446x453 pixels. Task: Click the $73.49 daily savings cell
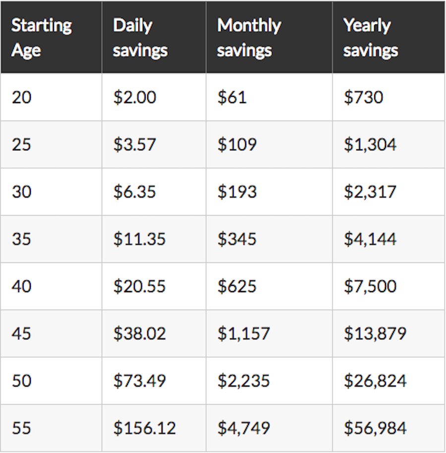click(140, 381)
